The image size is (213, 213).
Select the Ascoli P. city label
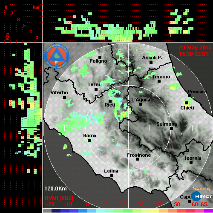click(152, 58)
